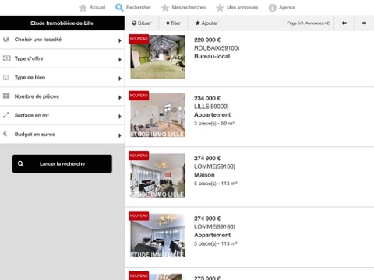The height and width of the screenshot is (280, 374).
Task: Open the Trier sort option
Action: (173, 23)
